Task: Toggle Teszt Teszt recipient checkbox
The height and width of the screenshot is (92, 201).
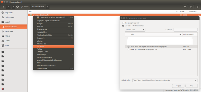Action: (128, 47)
